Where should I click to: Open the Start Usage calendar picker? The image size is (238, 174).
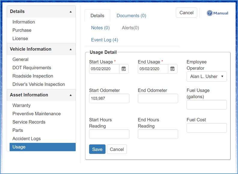point(124,69)
